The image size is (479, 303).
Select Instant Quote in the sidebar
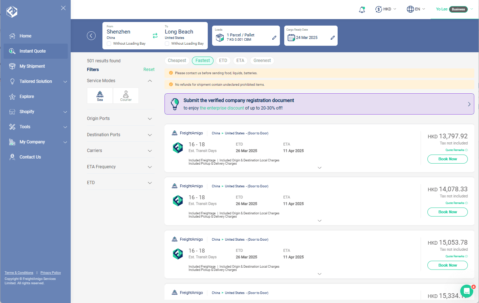click(36, 51)
